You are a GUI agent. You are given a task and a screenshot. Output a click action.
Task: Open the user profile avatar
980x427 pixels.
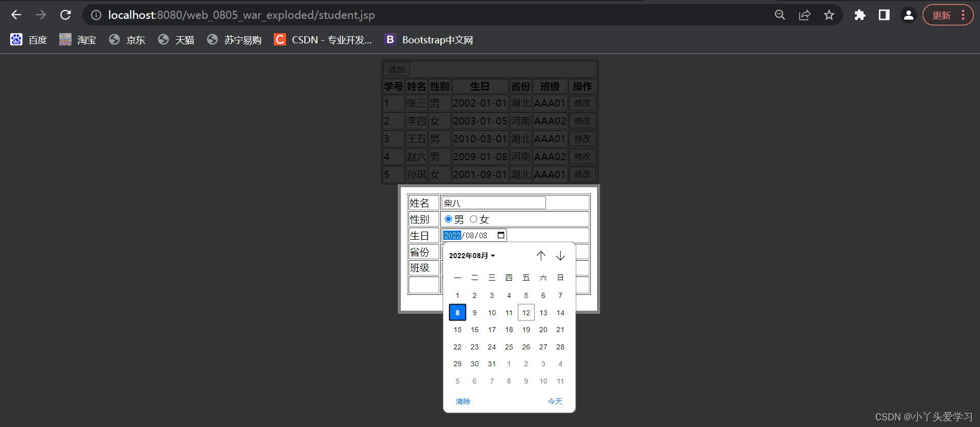click(909, 15)
